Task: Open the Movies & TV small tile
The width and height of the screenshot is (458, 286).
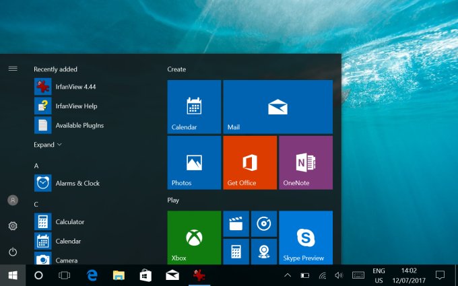Action: 236,223
